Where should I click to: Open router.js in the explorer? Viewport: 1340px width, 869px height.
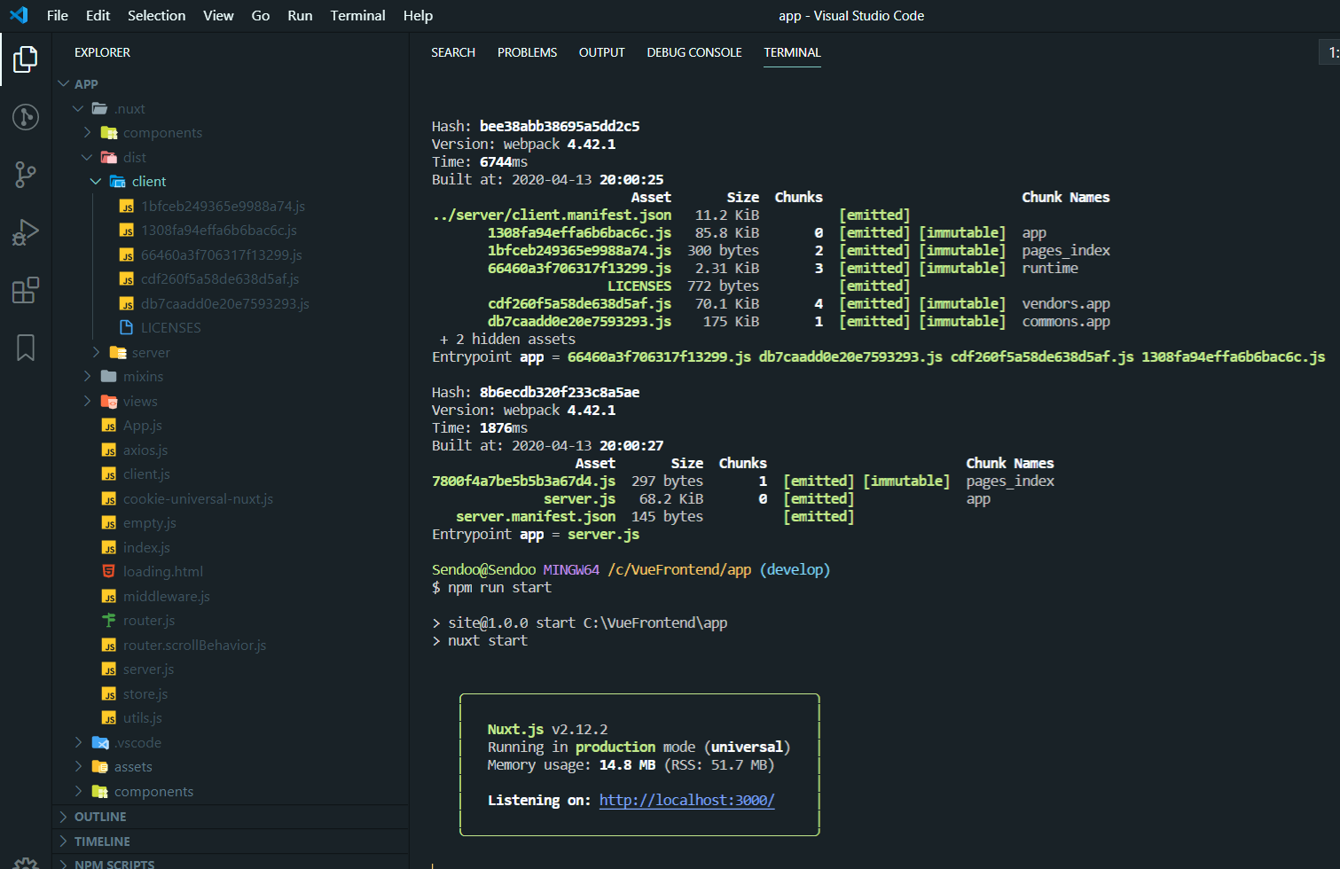149,620
